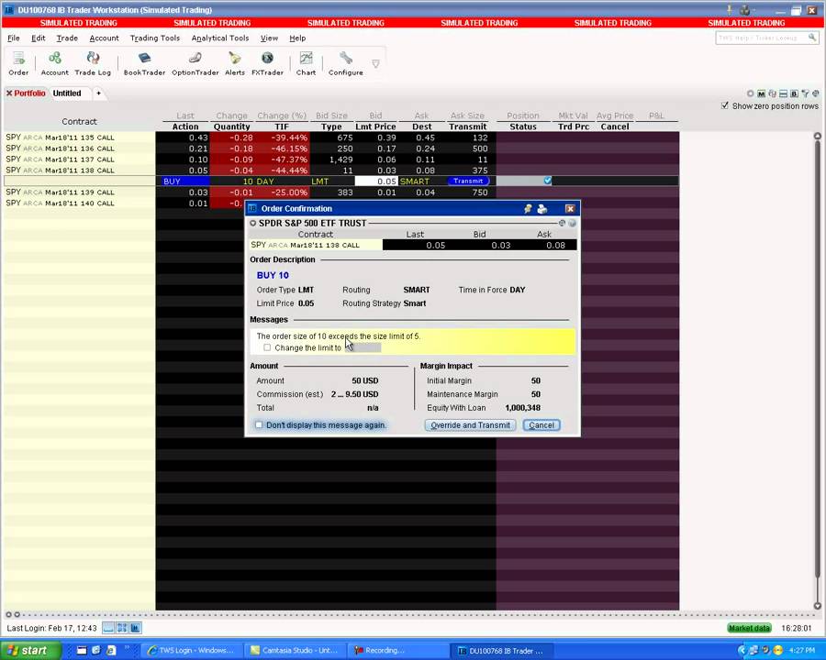
Task: Click the green Market data status button
Action: (x=749, y=628)
